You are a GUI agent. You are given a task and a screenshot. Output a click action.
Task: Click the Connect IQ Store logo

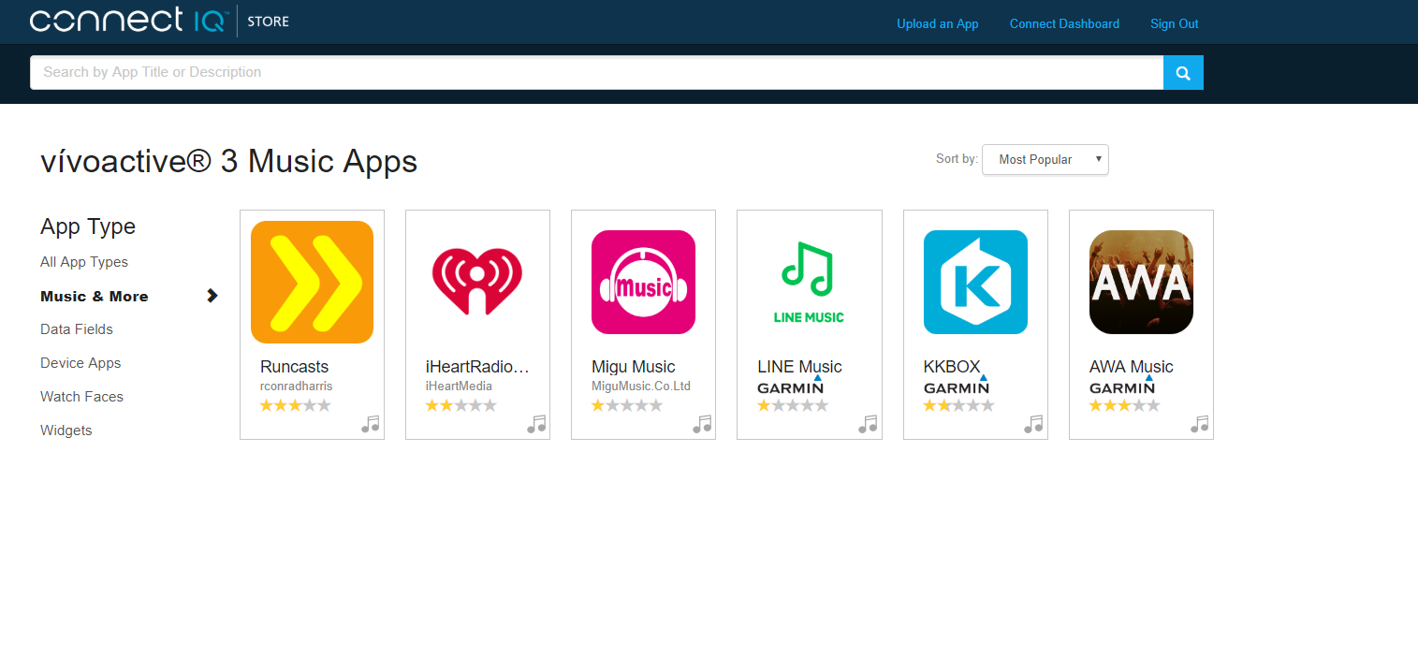coord(159,21)
